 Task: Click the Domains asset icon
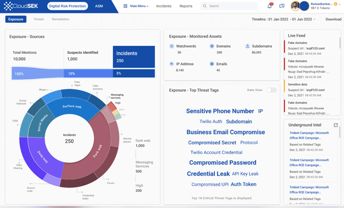coord(212,46)
